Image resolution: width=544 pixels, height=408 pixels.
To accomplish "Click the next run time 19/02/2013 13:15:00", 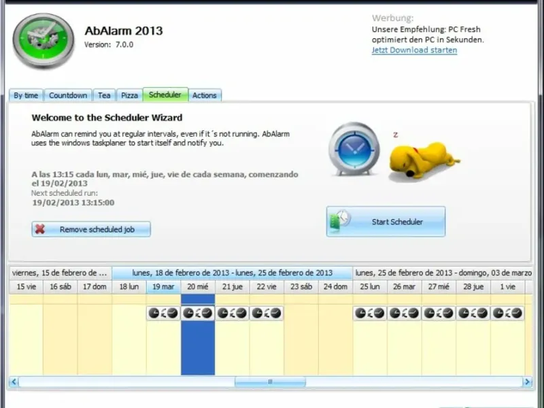I will [x=73, y=203].
